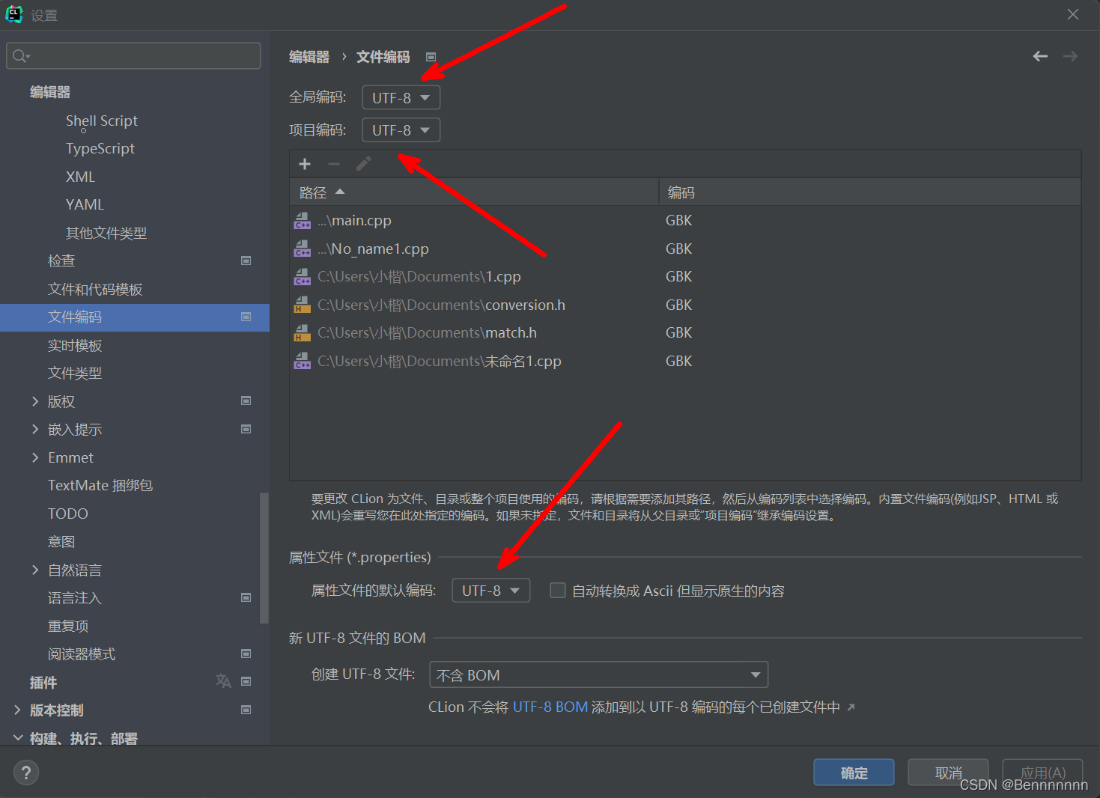Screen dimensions: 1100x798
Task: Click the project icon next to 文件编码 tree item
Action: (x=246, y=317)
